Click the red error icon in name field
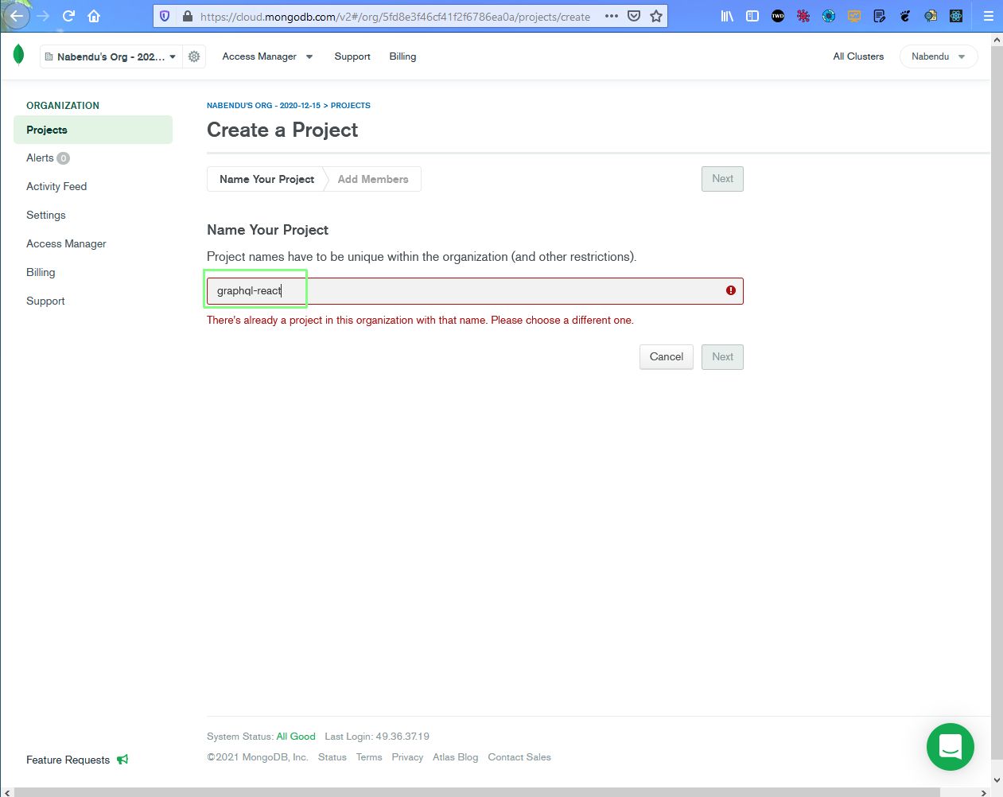1003x797 pixels. [x=731, y=290]
